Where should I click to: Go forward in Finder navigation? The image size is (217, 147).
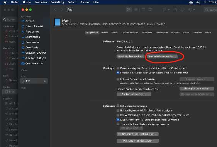62,10
